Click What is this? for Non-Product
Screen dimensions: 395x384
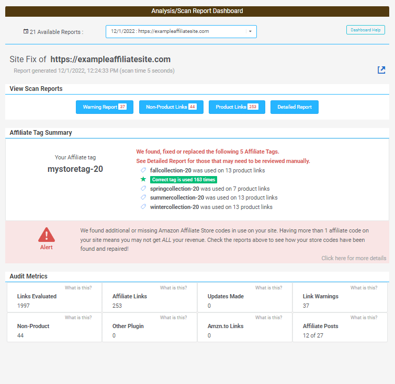[78, 318]
